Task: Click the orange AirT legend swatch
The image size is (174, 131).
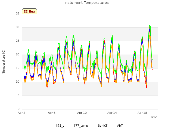Action: (113, 126)
